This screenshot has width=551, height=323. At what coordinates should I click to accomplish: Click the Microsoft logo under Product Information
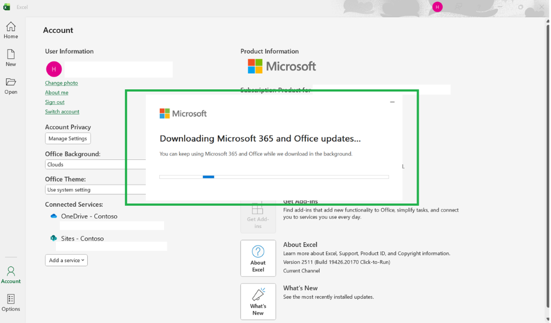tap(282, 66)
